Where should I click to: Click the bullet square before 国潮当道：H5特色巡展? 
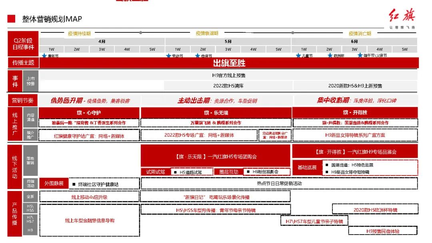(x=327, y=165)
